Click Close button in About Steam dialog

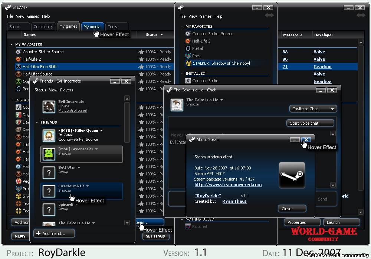tap(292, 209)
